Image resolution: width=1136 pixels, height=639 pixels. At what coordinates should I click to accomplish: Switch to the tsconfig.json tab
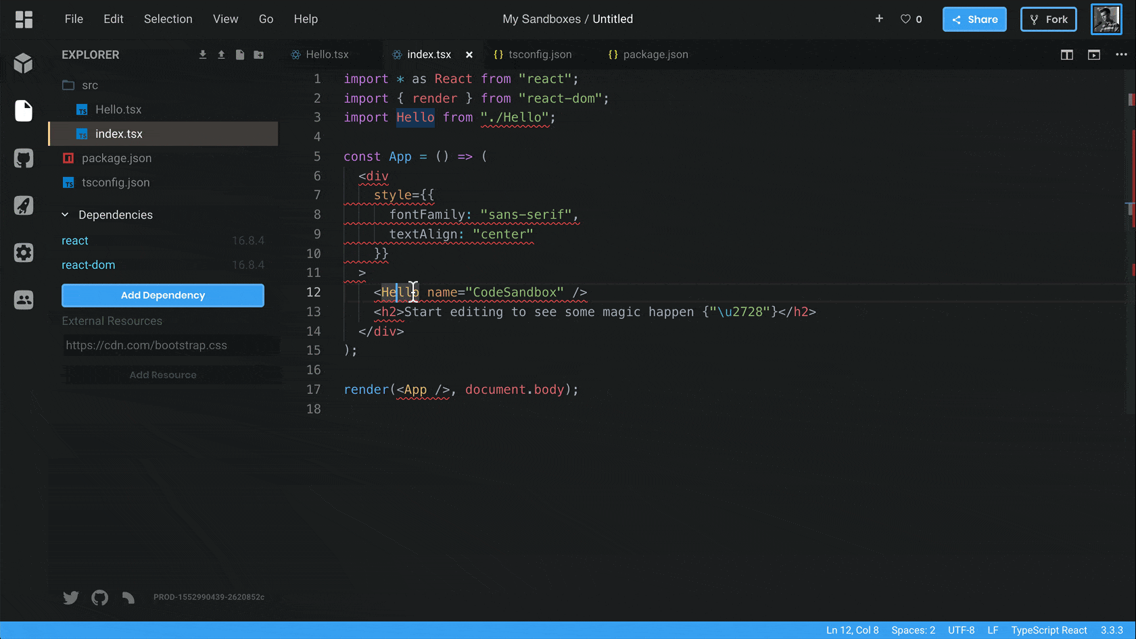click(539, 55)
